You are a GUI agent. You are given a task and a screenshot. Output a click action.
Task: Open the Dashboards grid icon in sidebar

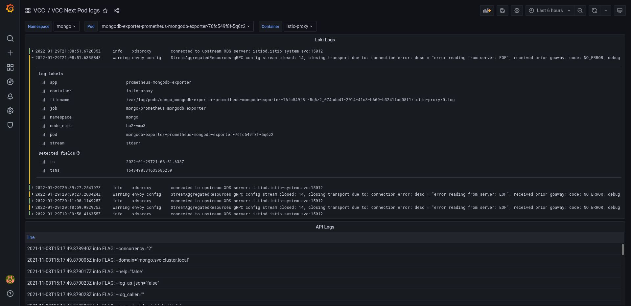pyautogui.click(x=10, y=67)
